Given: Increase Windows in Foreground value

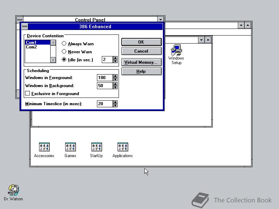Looking at the screenshot, I should [x=115, y=76].
